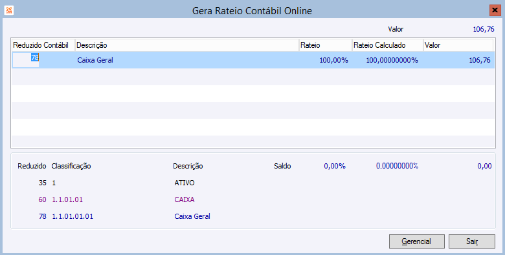Click the 100,00000000% calculated rateio cell

392,60
